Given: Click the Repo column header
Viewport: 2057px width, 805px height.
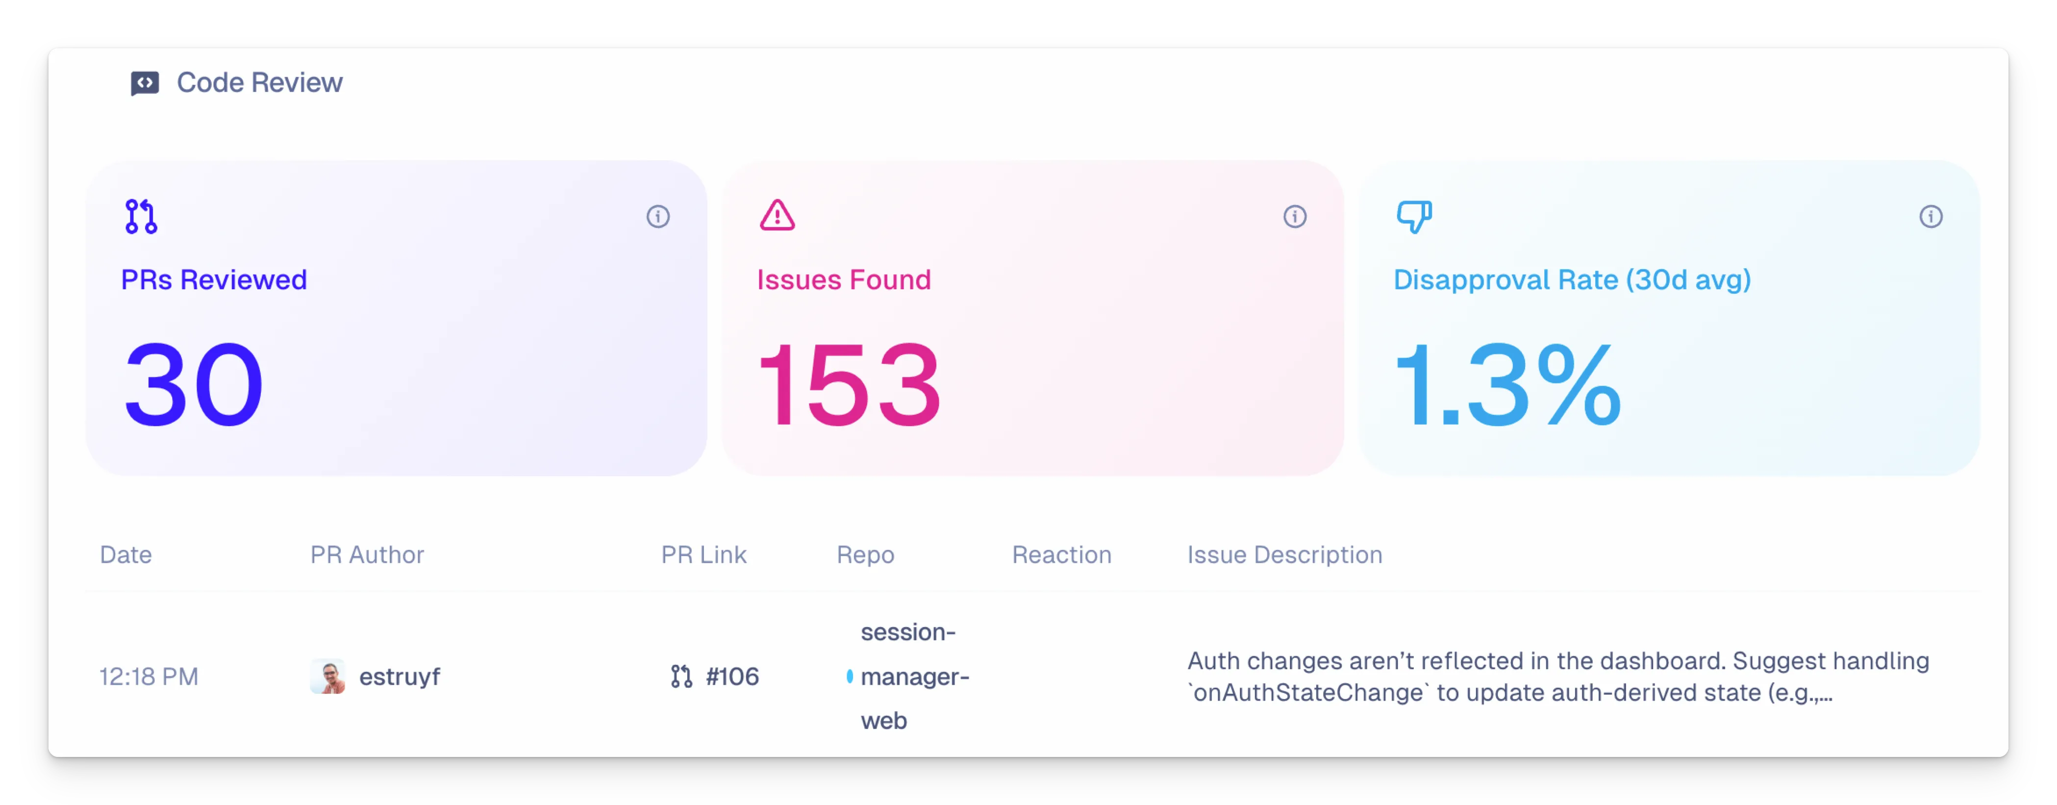Looking at the screenshot, I should pos(865,554).
